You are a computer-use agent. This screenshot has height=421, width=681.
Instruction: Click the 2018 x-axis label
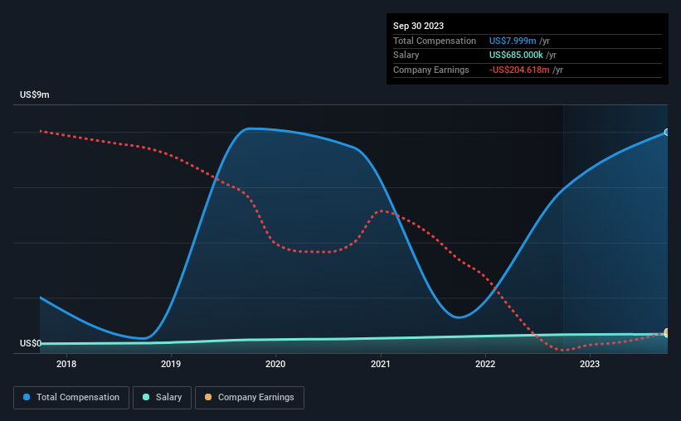(66, 364)
